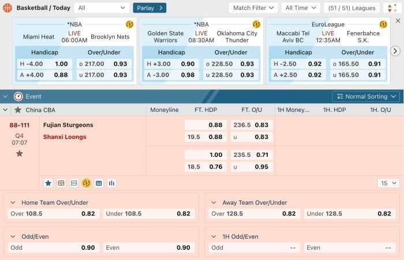The width and height of the screenshot is (404, 260).
Task: Open the calendar schedule icon
Action: pyautogui.click(x=99, y=183)
